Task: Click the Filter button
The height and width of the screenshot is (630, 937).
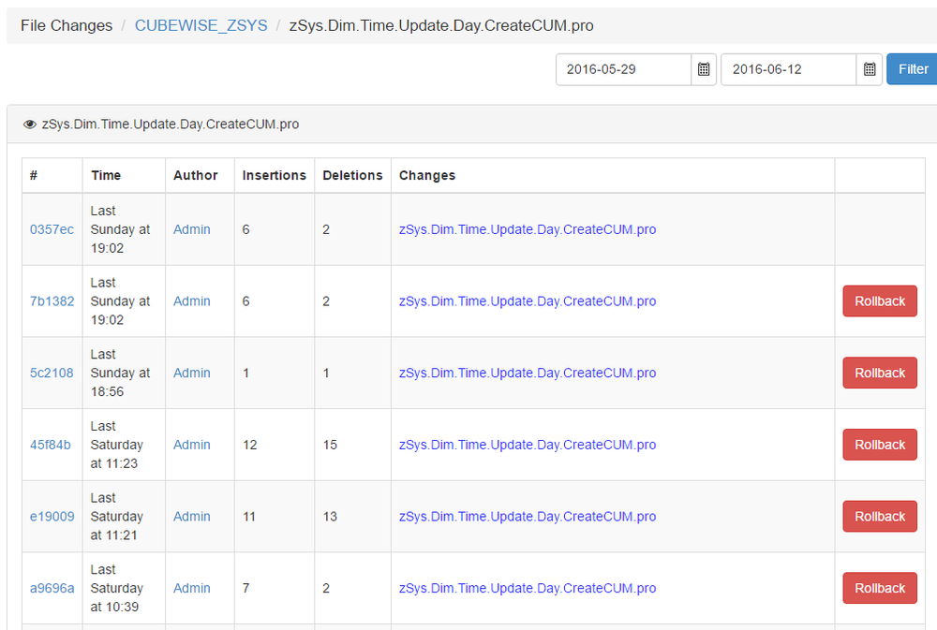Action: click(912, 69)
